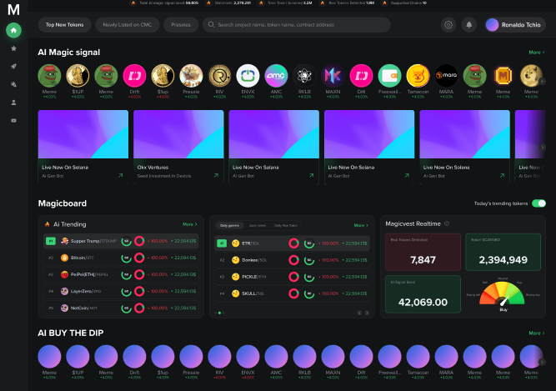Select pixel M coin Meme token icon
The image size is (556, 391).
pos(503,76)
